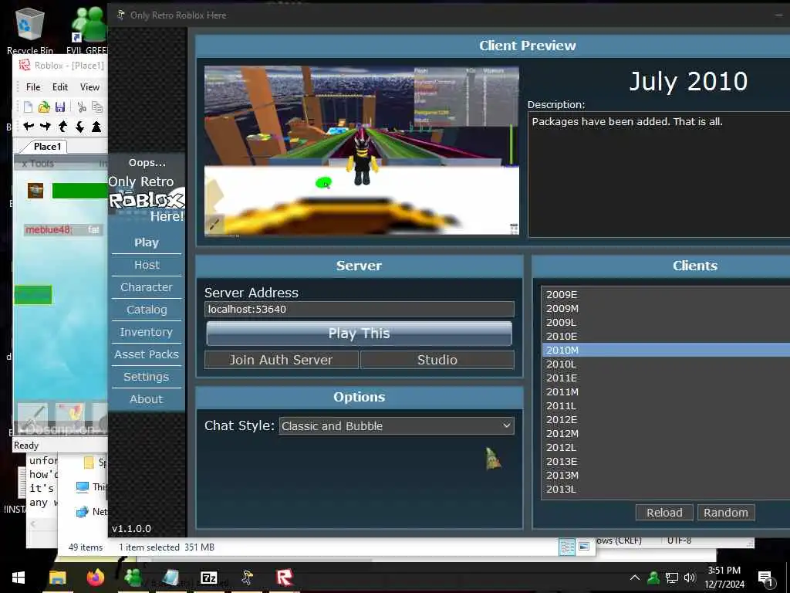Select the brown gear item in Roblox tools
This screenshot has width=790, height=593.
tap(35, 191)
